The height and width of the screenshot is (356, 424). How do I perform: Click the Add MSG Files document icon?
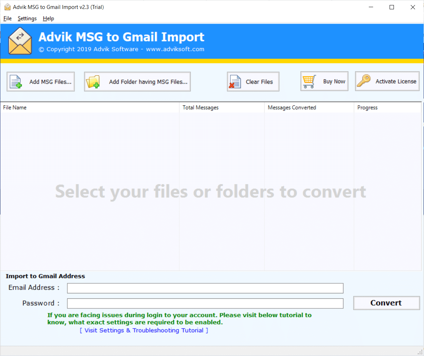point(16,82)
